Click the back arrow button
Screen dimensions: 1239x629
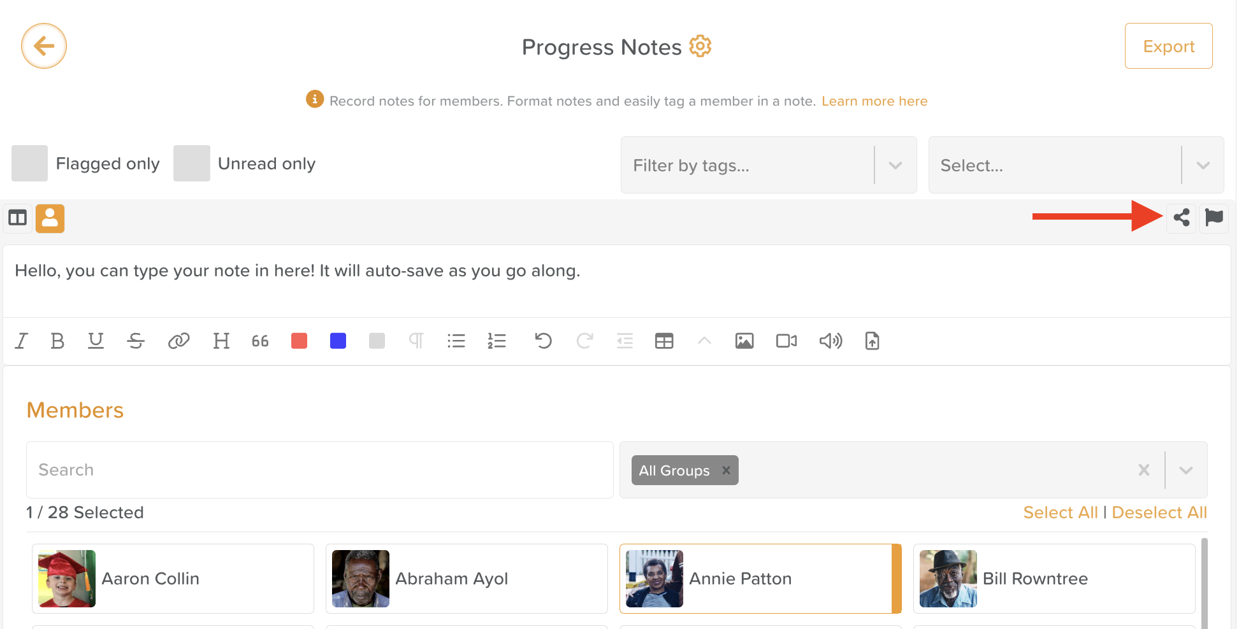(44, 46)
